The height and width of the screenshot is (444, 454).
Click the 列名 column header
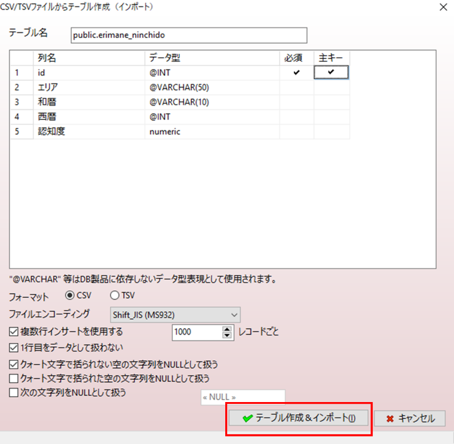coord(89,58)
